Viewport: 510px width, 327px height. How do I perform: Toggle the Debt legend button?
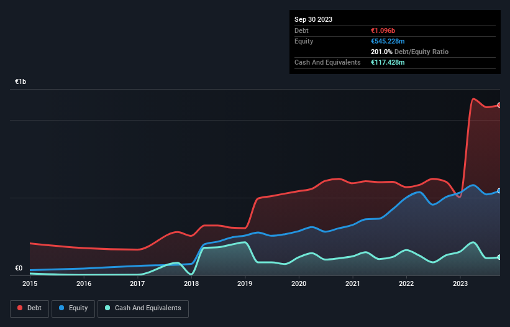tap(29, 308)
